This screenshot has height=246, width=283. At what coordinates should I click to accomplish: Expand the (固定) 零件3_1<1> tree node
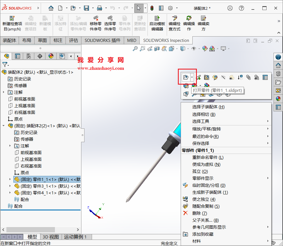pos(10,186)
